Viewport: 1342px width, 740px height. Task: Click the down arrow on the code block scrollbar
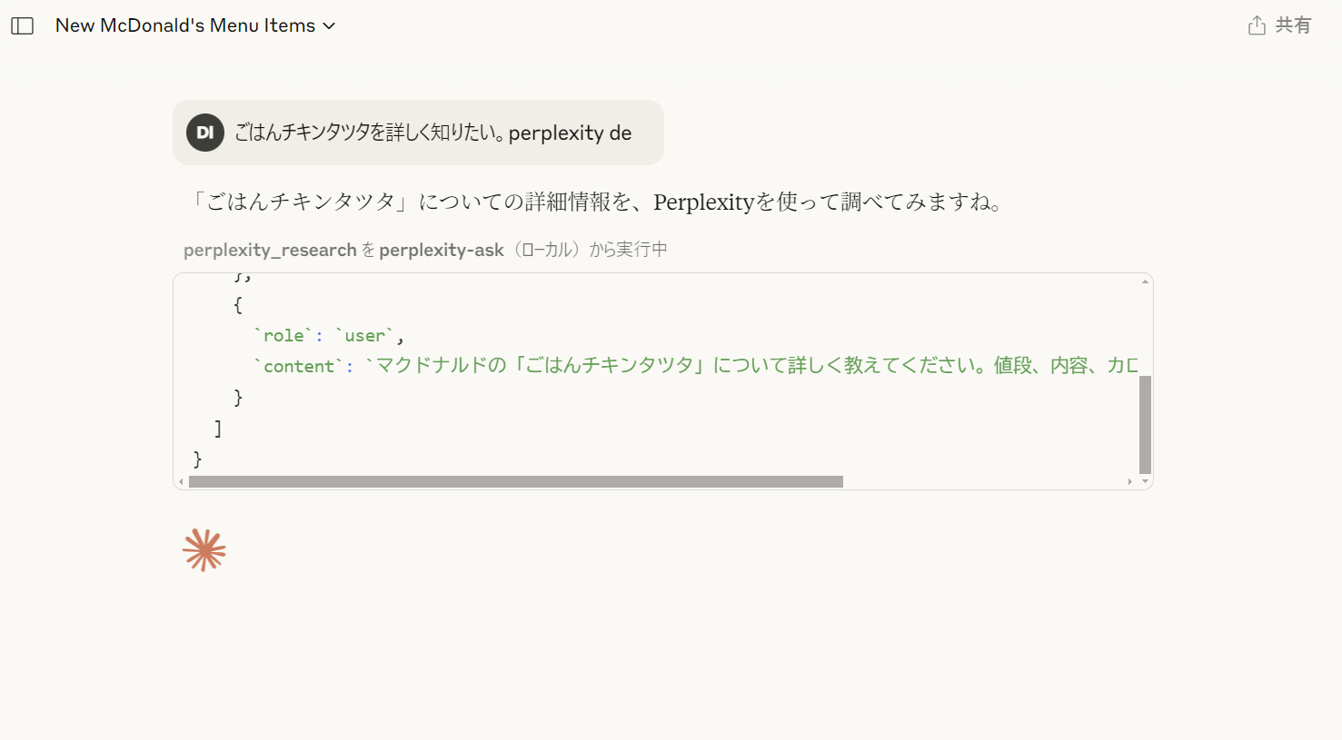(1143, 479)
